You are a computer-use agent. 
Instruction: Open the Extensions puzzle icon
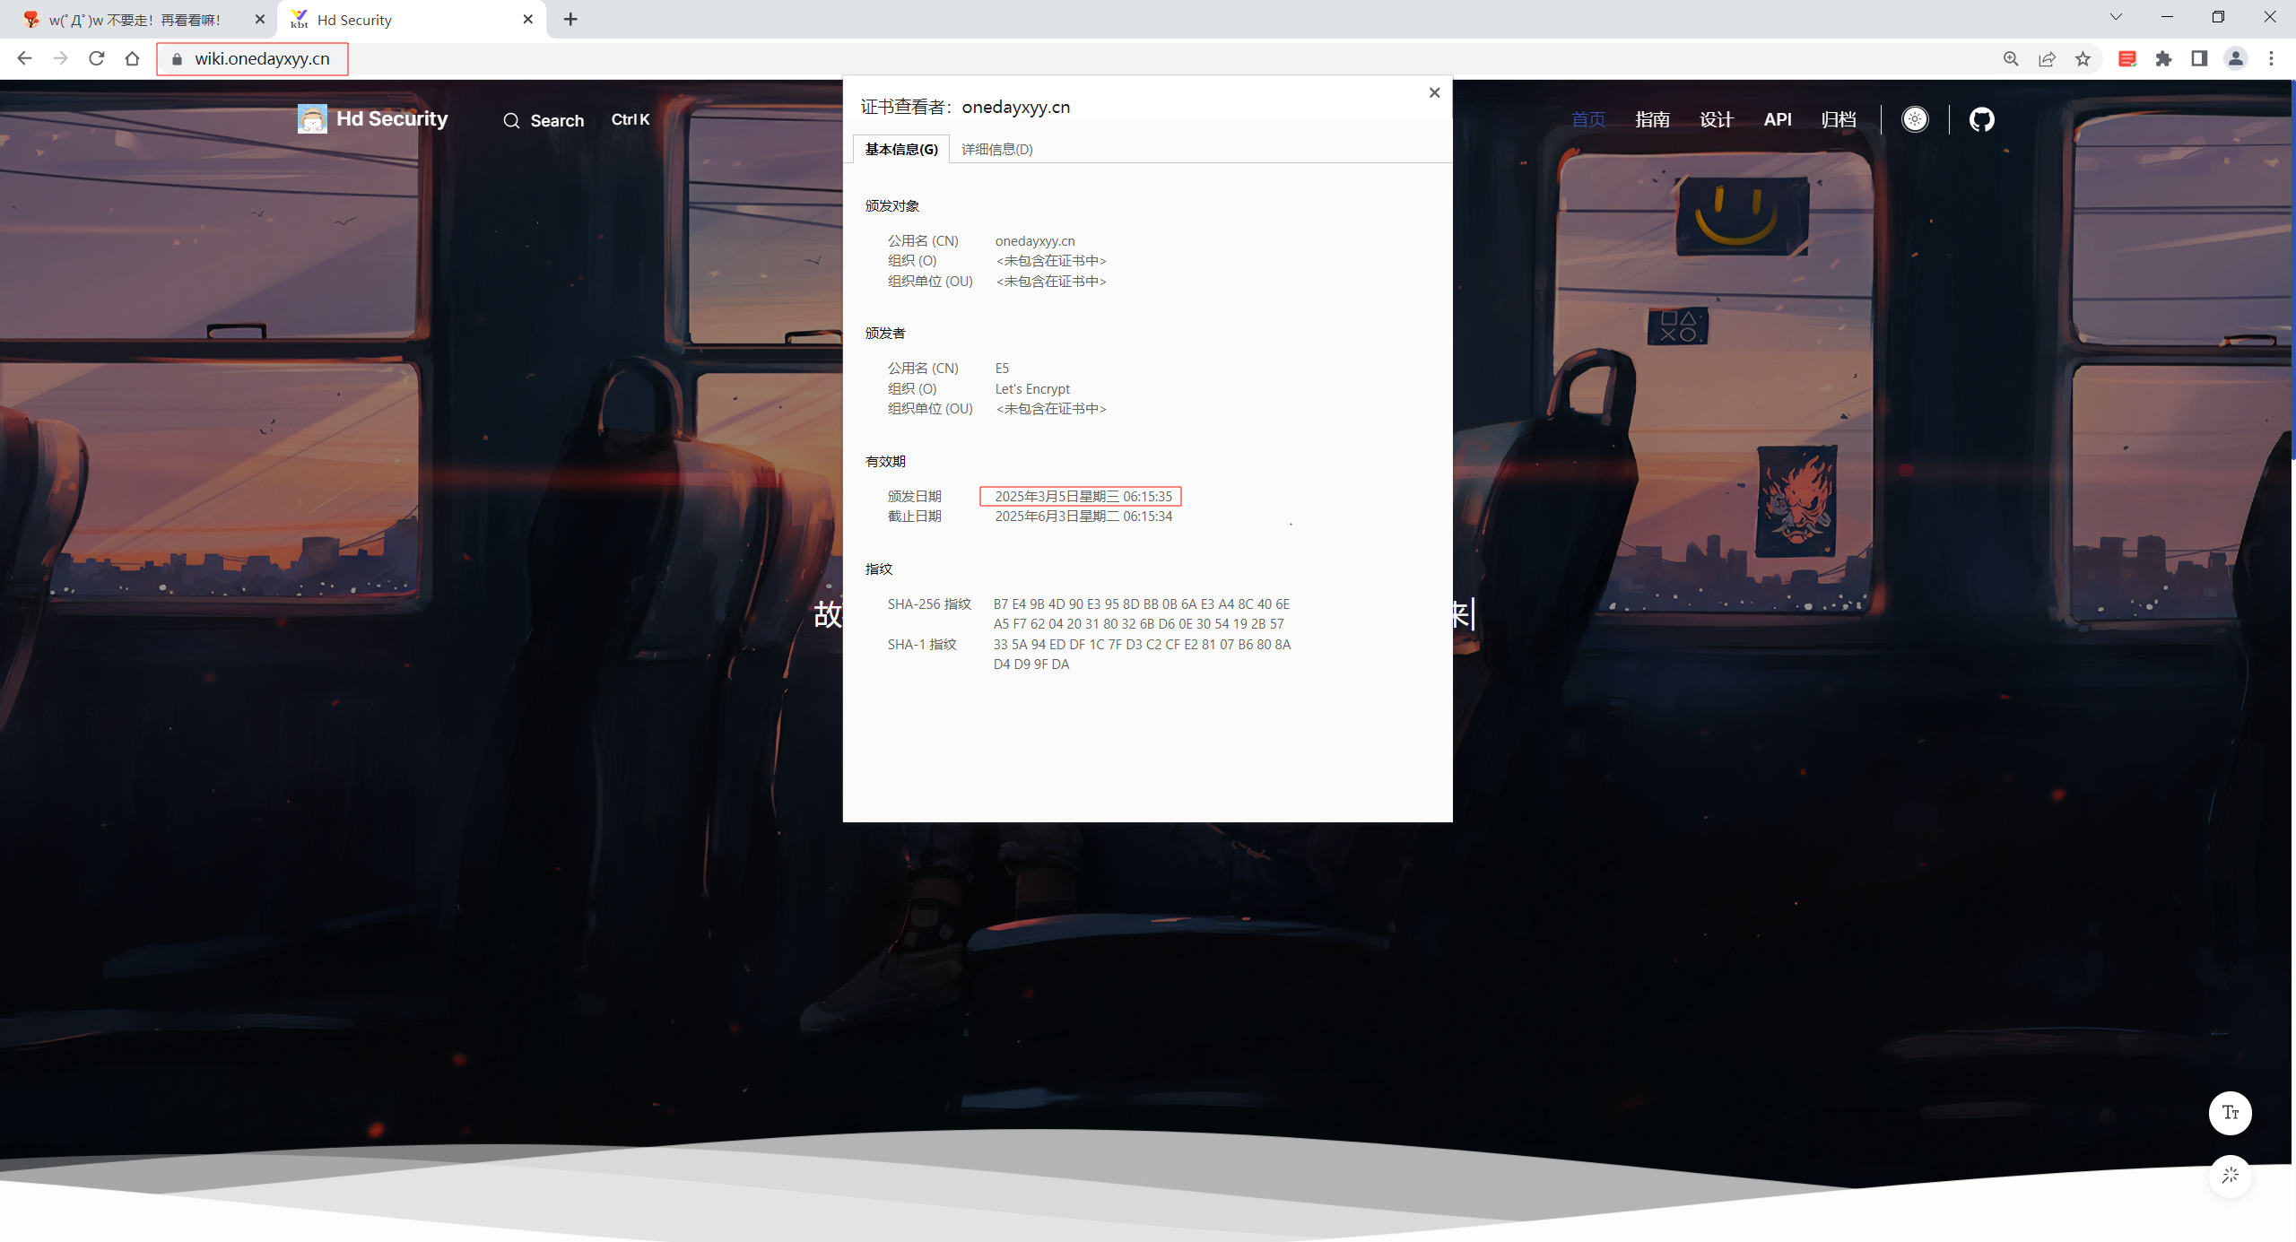click(x=2163, y=58)
